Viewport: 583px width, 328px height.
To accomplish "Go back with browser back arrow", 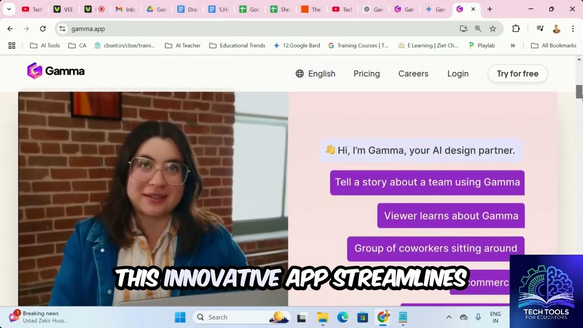I will click(x=10, y=29).
